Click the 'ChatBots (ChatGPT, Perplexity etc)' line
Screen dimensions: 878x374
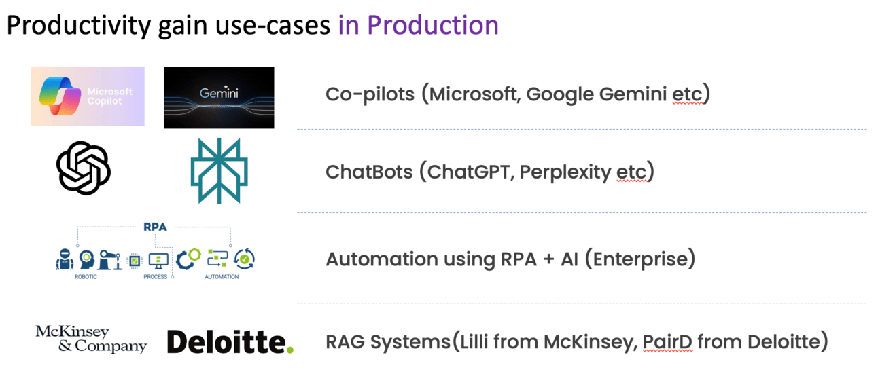[x=490, y=172]
